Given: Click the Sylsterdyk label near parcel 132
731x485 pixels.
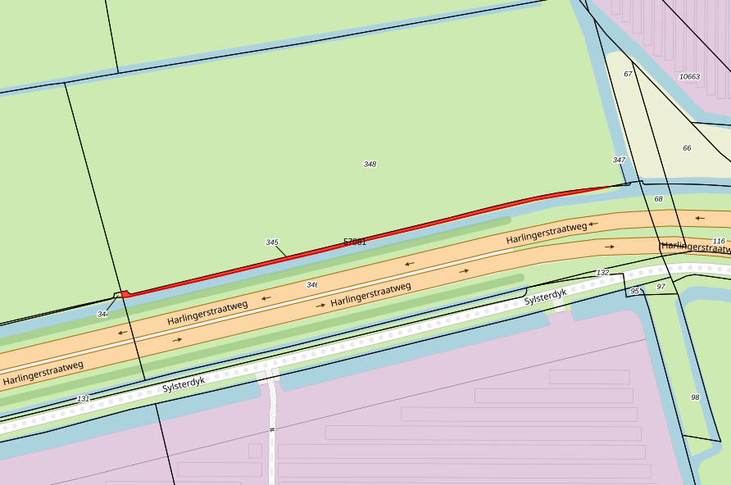Looking at the screenshot, I should coord(545,295).
